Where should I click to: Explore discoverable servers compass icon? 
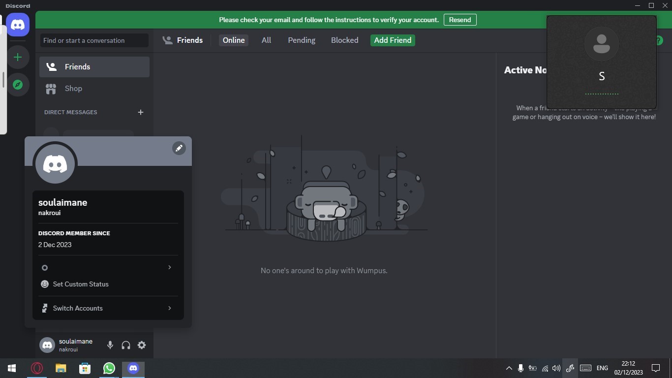pyautogui.click(x=18, y=85)
